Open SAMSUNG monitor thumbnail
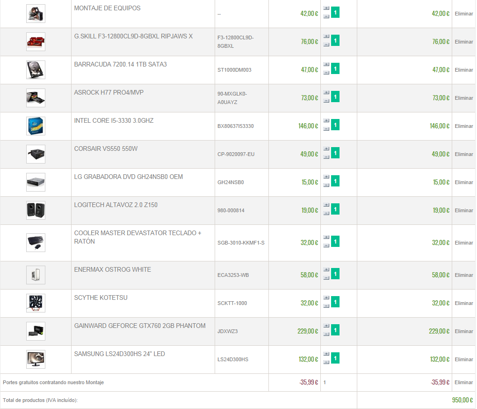477x409 pixels. (36, 359)
